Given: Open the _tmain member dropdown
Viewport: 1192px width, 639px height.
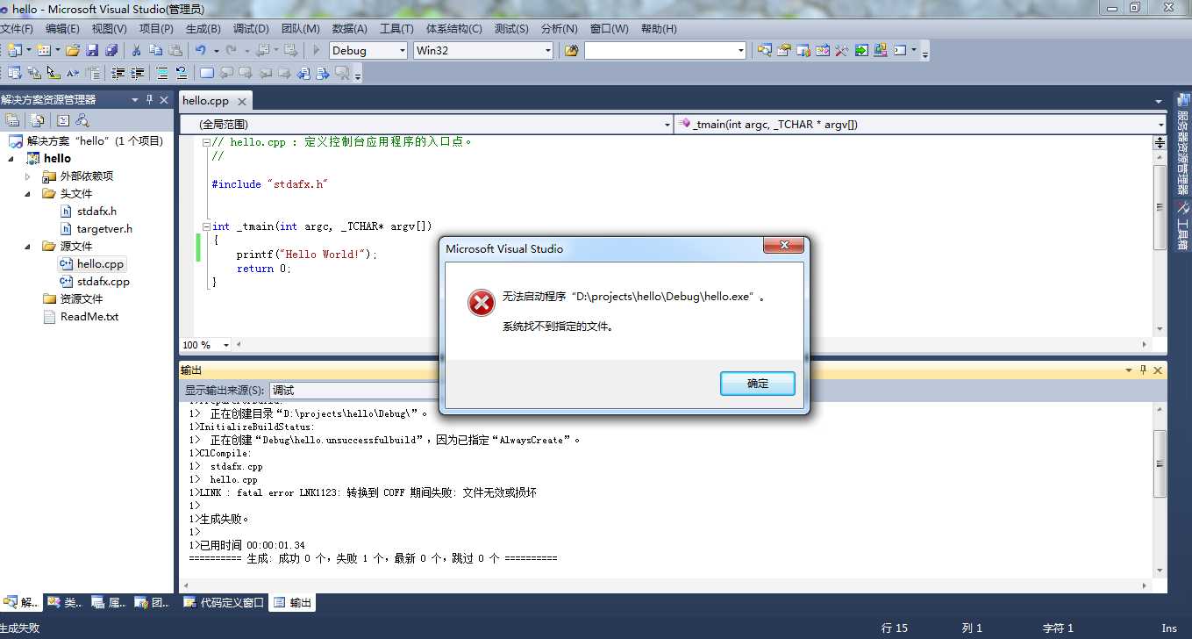Looking at the screenshot, I should [x=1160, y=125].
